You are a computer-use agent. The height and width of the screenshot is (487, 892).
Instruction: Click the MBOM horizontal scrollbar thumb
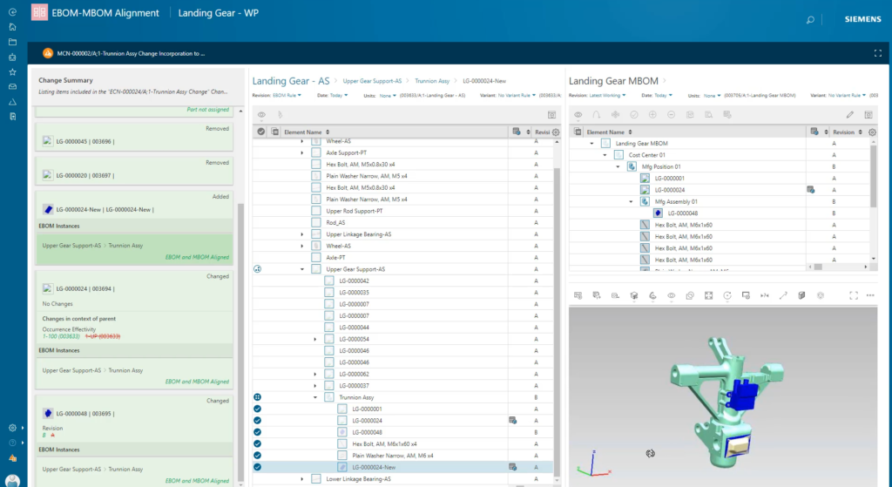[x=818, y=267]
